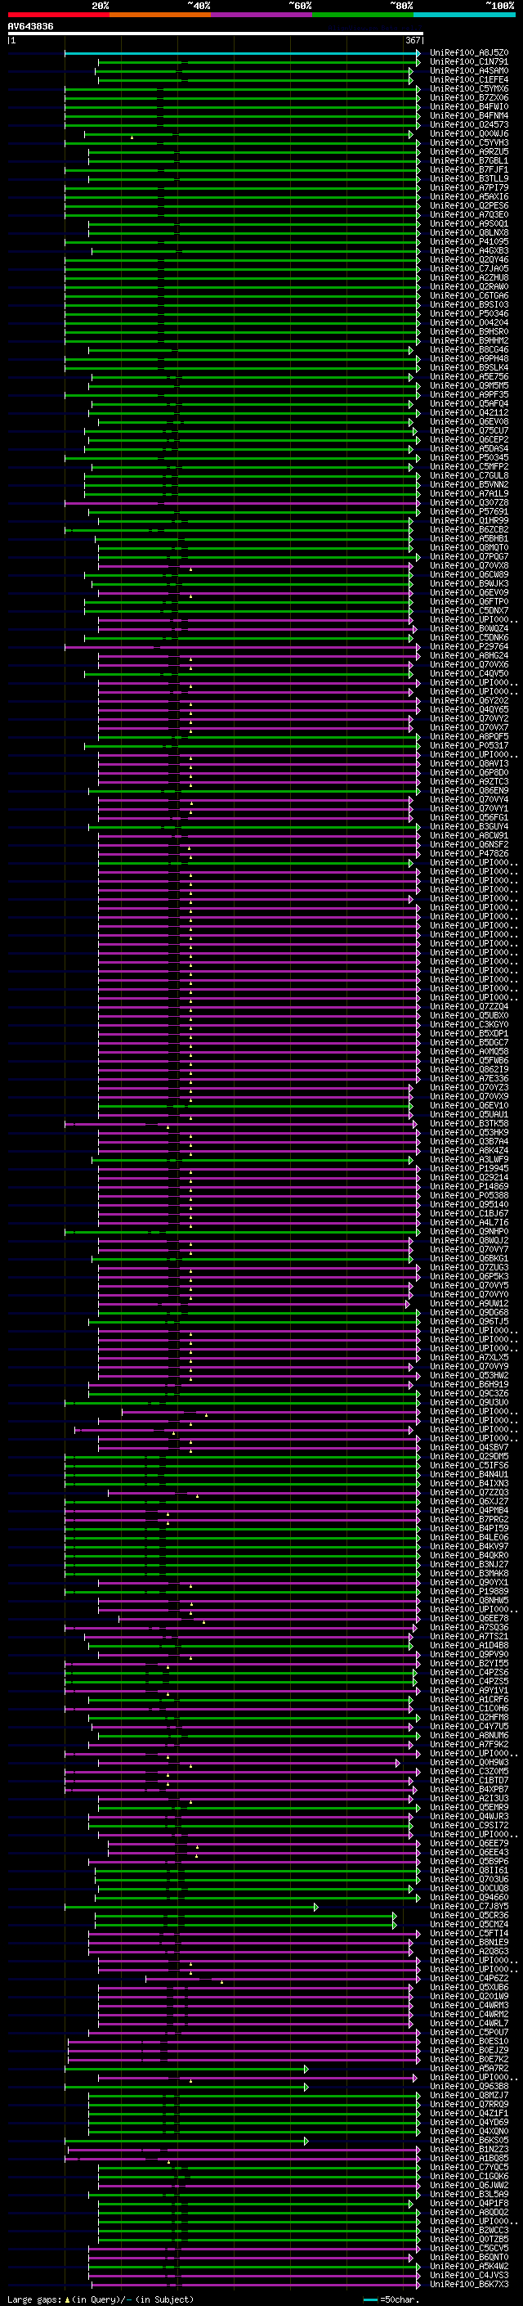
Task: Click the green ~80% identity legend segment
Action: 362,15
